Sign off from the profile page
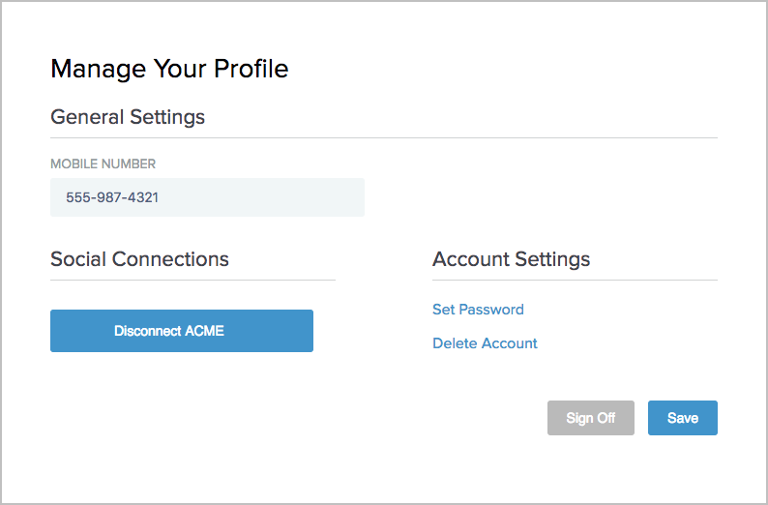 click(x=590, y=418)
